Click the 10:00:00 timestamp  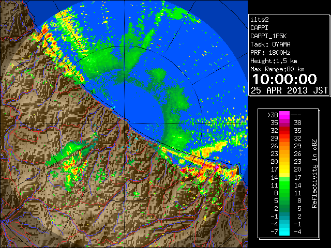coord(284,79)
